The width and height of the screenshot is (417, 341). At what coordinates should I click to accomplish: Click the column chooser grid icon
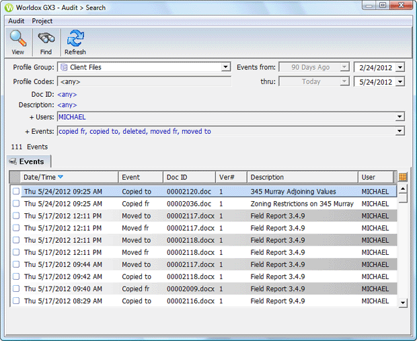tap(403, 177)
